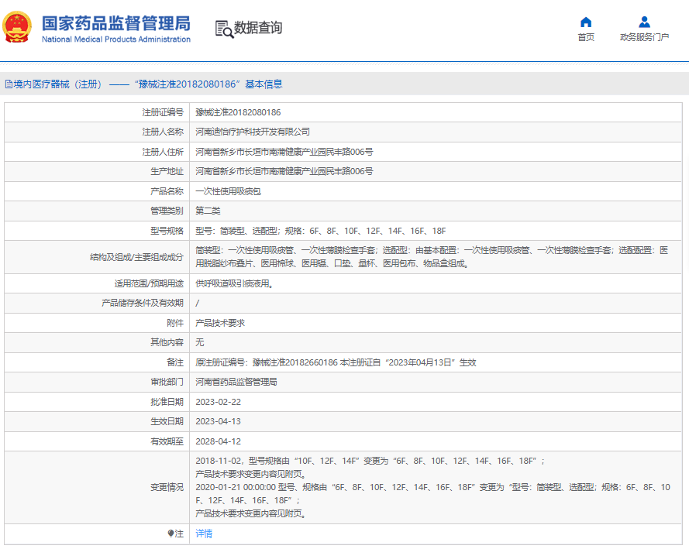The width and height of the screenshot is (689, 549).
Task: Open the 数据查询 search icon
Action: (224, 29)
